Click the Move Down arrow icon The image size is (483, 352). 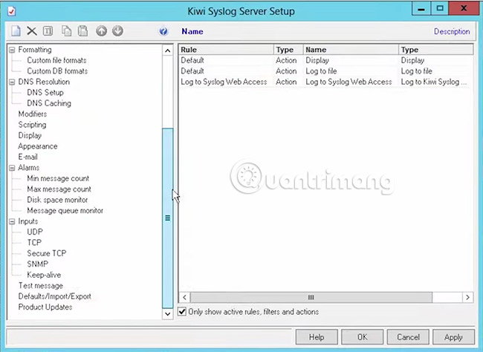tap(117, 31)
